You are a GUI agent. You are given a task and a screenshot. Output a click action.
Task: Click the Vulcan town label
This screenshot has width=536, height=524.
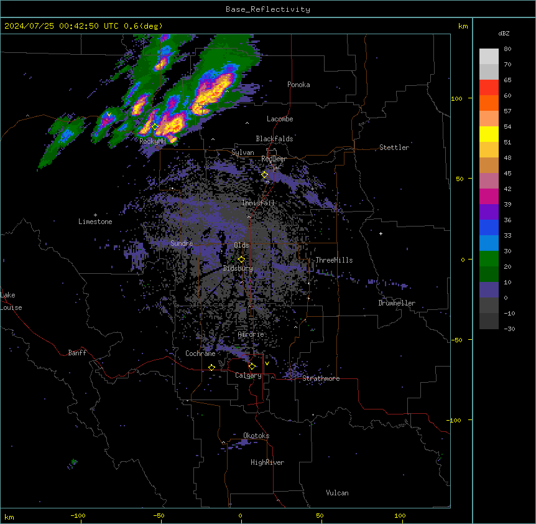pyautogui.click(x=337, y=493)
